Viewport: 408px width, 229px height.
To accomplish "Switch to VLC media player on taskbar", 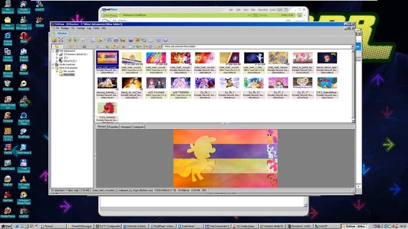I will (x=244, y=226).
